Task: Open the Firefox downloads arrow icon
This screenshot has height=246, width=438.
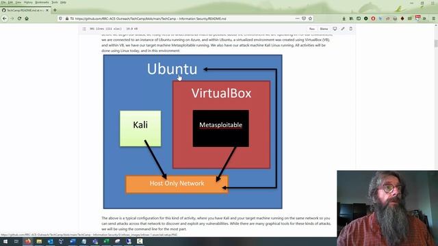Action: [344, 18]
